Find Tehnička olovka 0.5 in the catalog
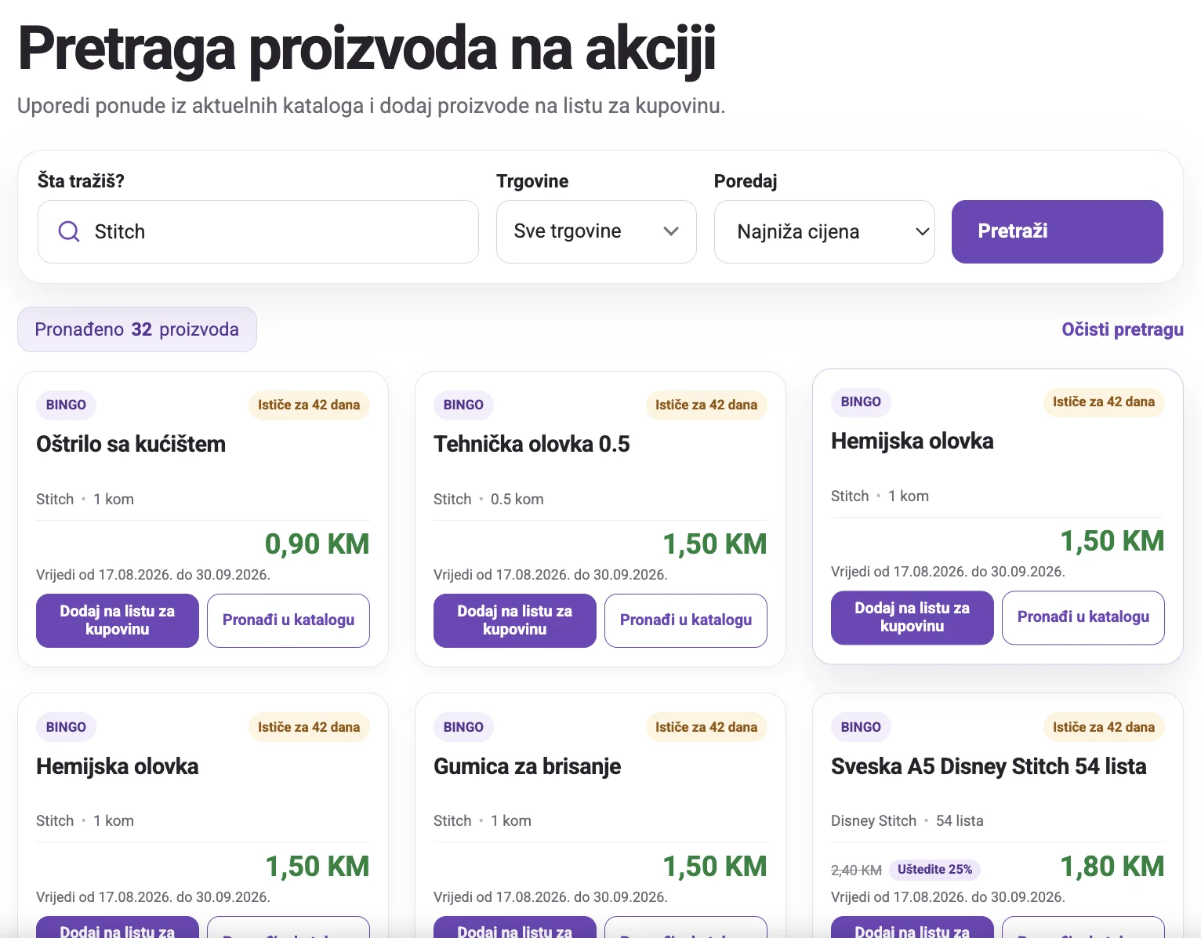The image size is (1201, 938). click(x=686, y=620)
